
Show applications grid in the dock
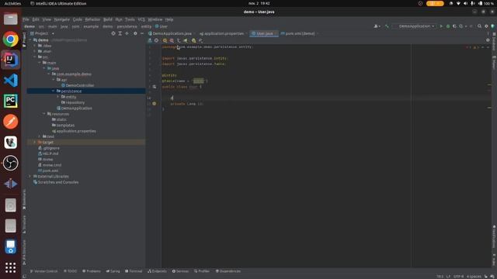(10, 267)
